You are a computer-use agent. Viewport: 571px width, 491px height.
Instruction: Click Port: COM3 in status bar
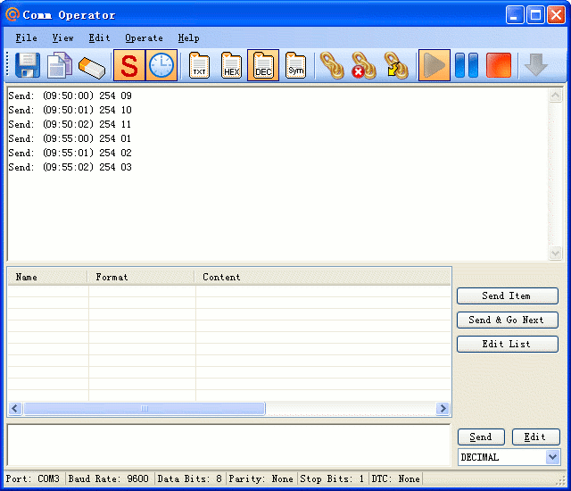coord(33,479)
